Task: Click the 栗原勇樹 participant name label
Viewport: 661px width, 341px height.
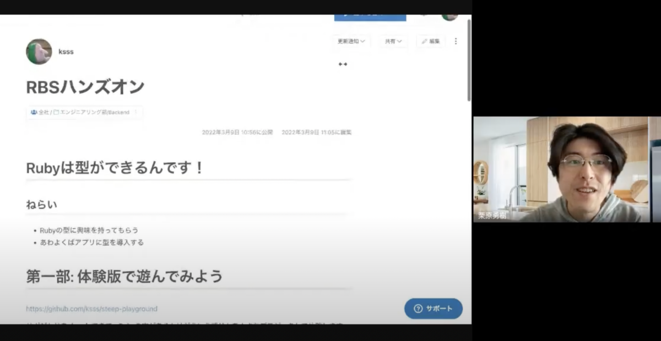Action: click(x=492, y=216)
